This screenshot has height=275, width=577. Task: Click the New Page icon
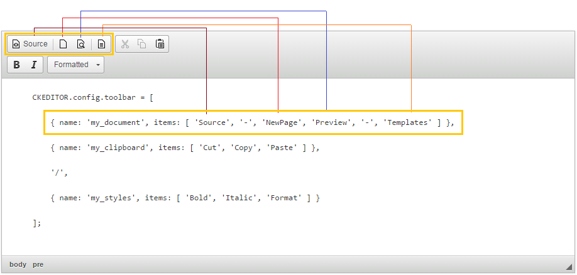[x=63, y=44]
